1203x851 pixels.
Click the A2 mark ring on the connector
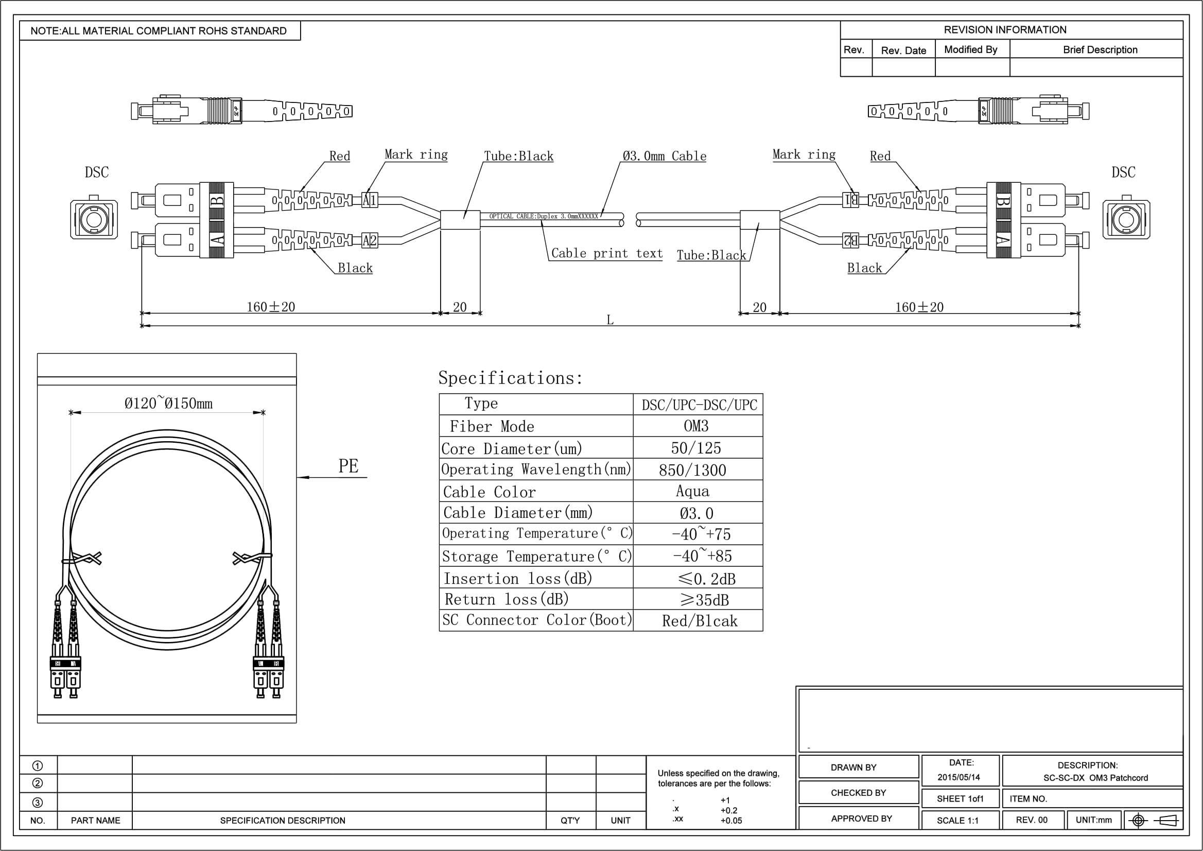click(x=370, y=240)
